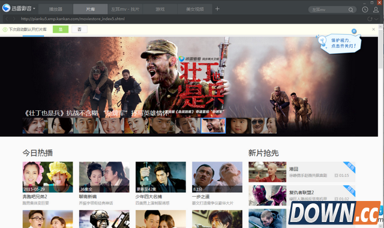Viewport: 384px width, 228px height.
Task: Open the 复仇者联盟2 trailer thumbnail
Action: tap(268, 196)
